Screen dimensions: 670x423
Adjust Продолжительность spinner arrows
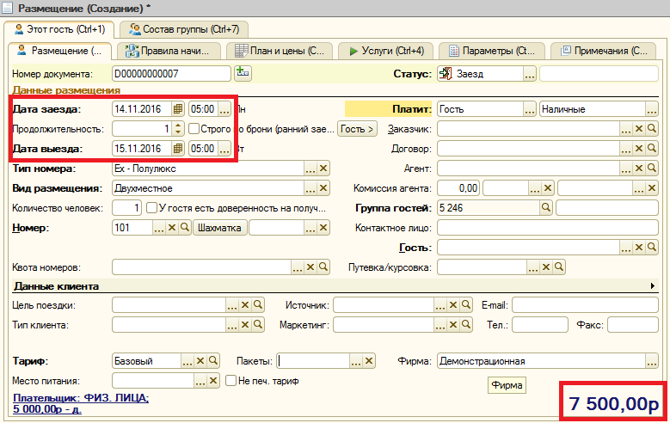(x=178, y=129)
